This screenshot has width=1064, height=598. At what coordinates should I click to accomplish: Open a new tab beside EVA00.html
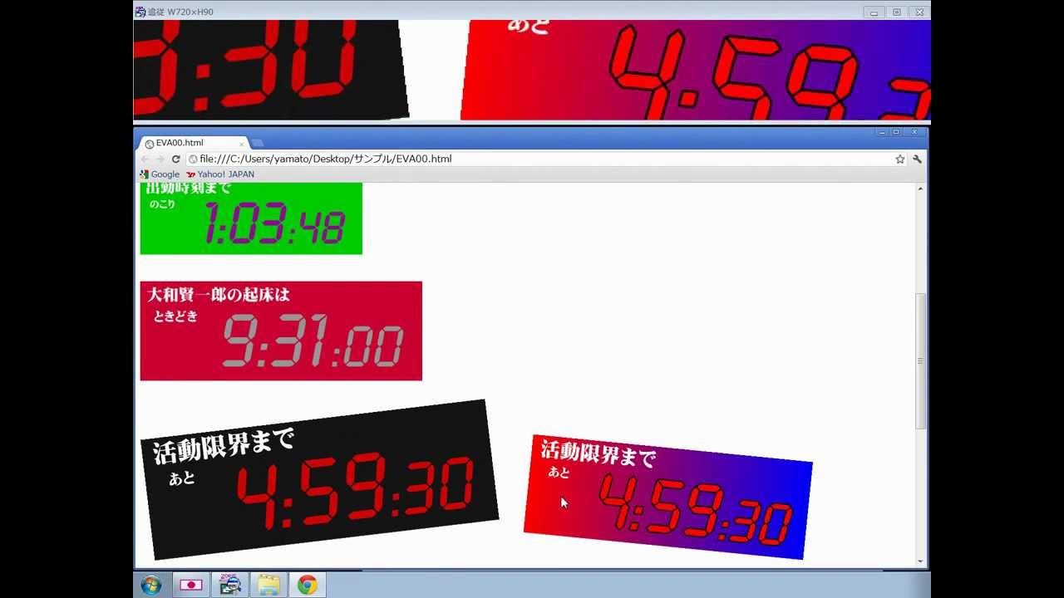pos(257,144)
